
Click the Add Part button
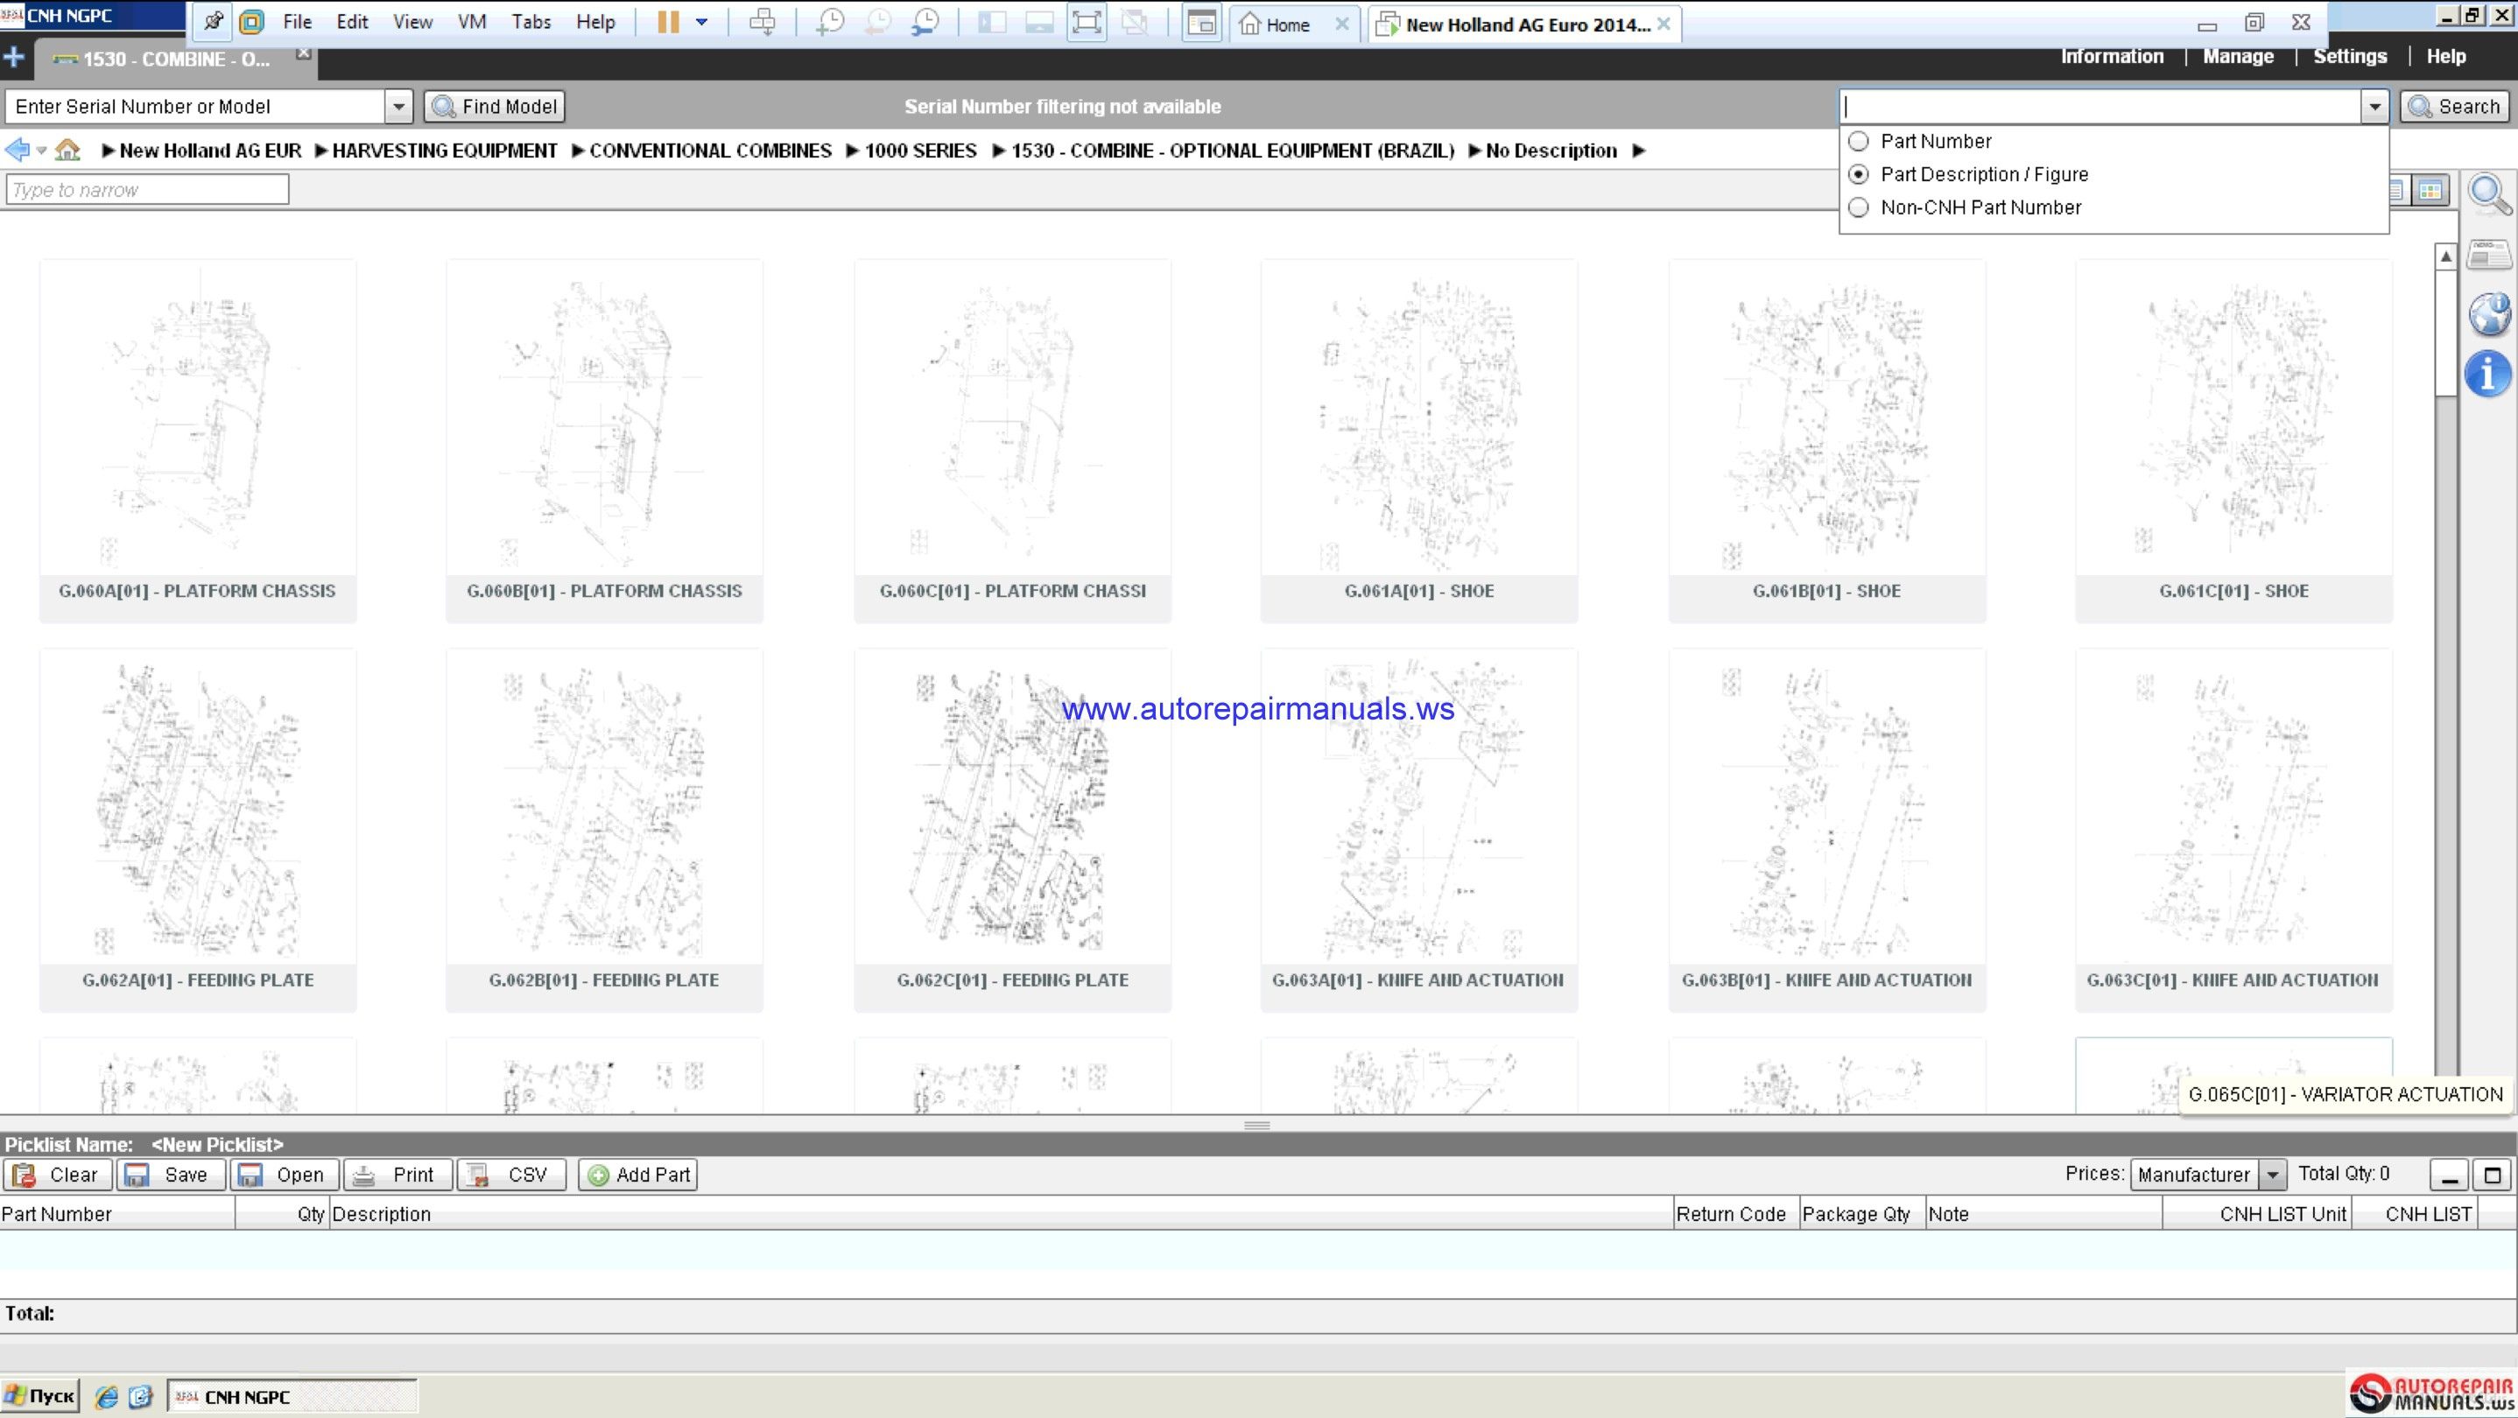[638, 1175]
